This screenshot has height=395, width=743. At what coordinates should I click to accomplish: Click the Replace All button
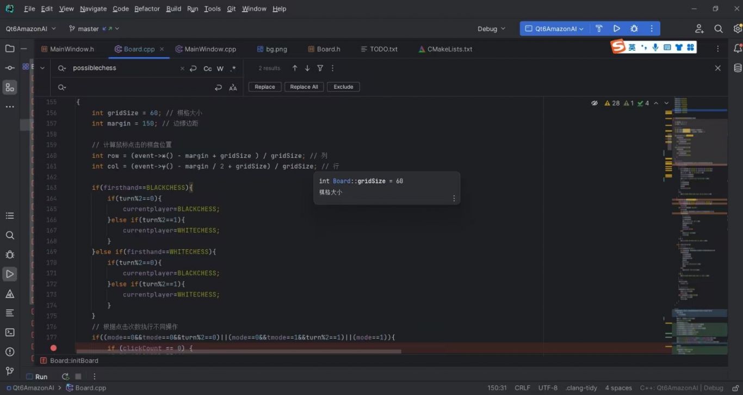[x=304, y=87]
